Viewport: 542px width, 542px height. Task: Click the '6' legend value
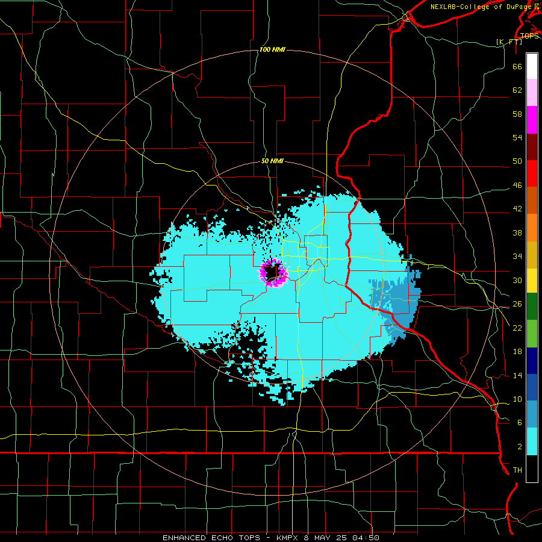click(x=520, y=423)
